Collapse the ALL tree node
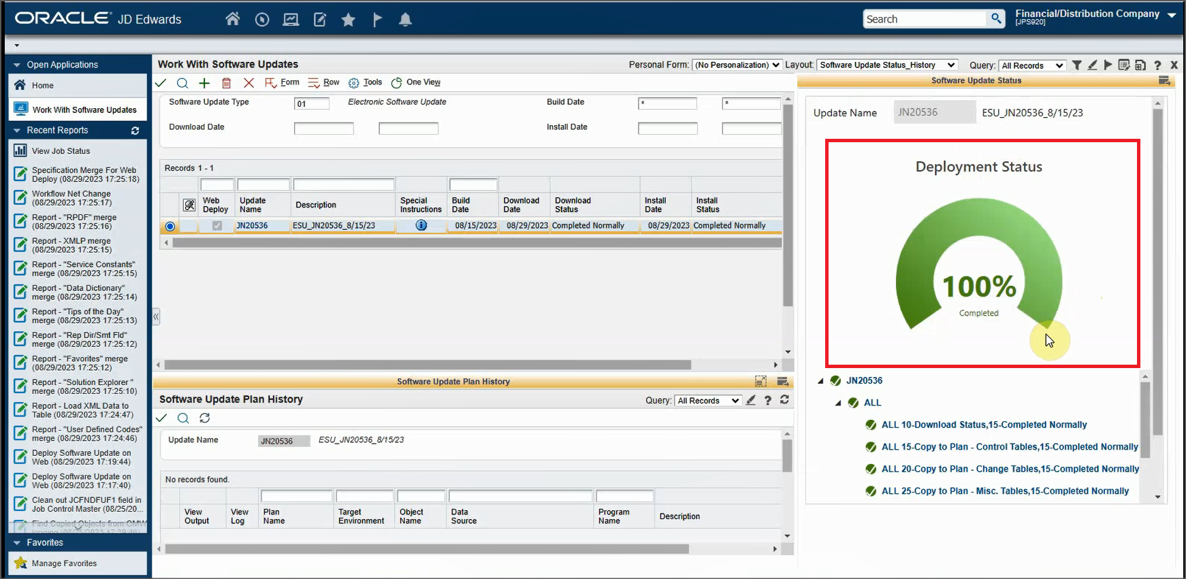The image size is (1186, 579). point(838,403)
